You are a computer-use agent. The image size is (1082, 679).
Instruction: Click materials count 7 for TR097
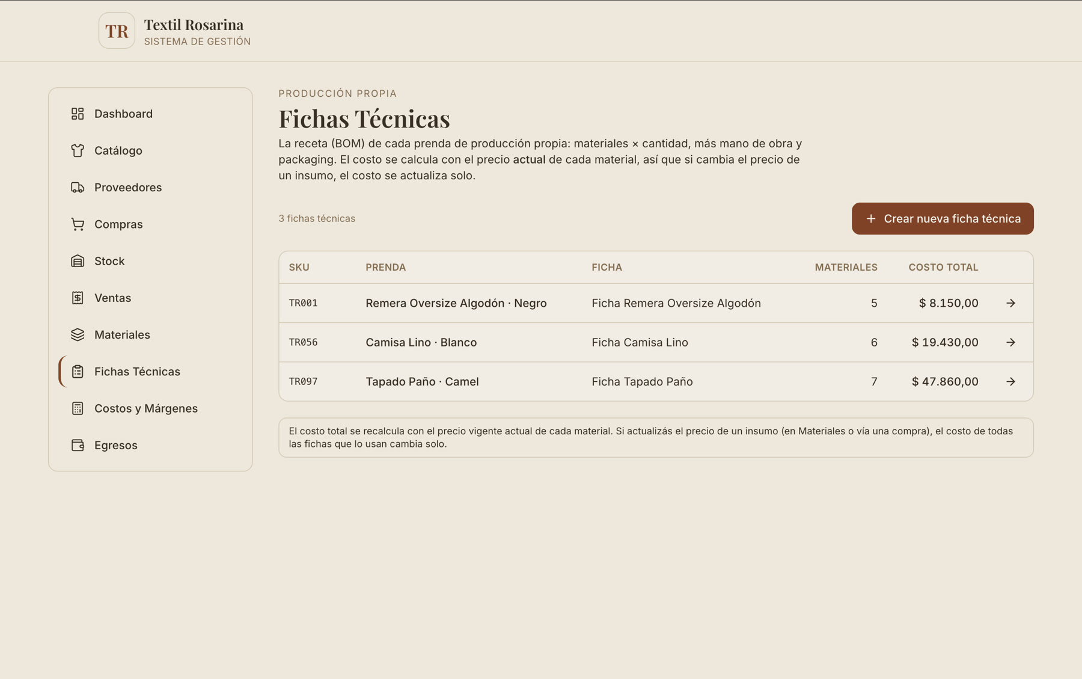tap(874, 381)
